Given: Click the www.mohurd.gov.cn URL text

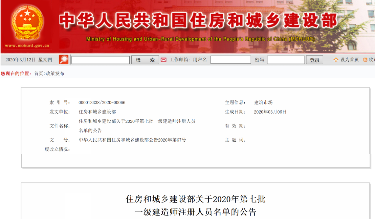Looking at the screenshot, I should [x=27, y=45].
